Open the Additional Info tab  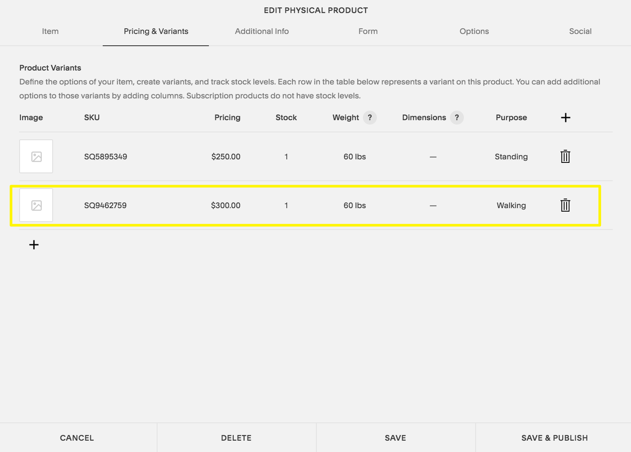pyautogui.click(x=262, y=31)
